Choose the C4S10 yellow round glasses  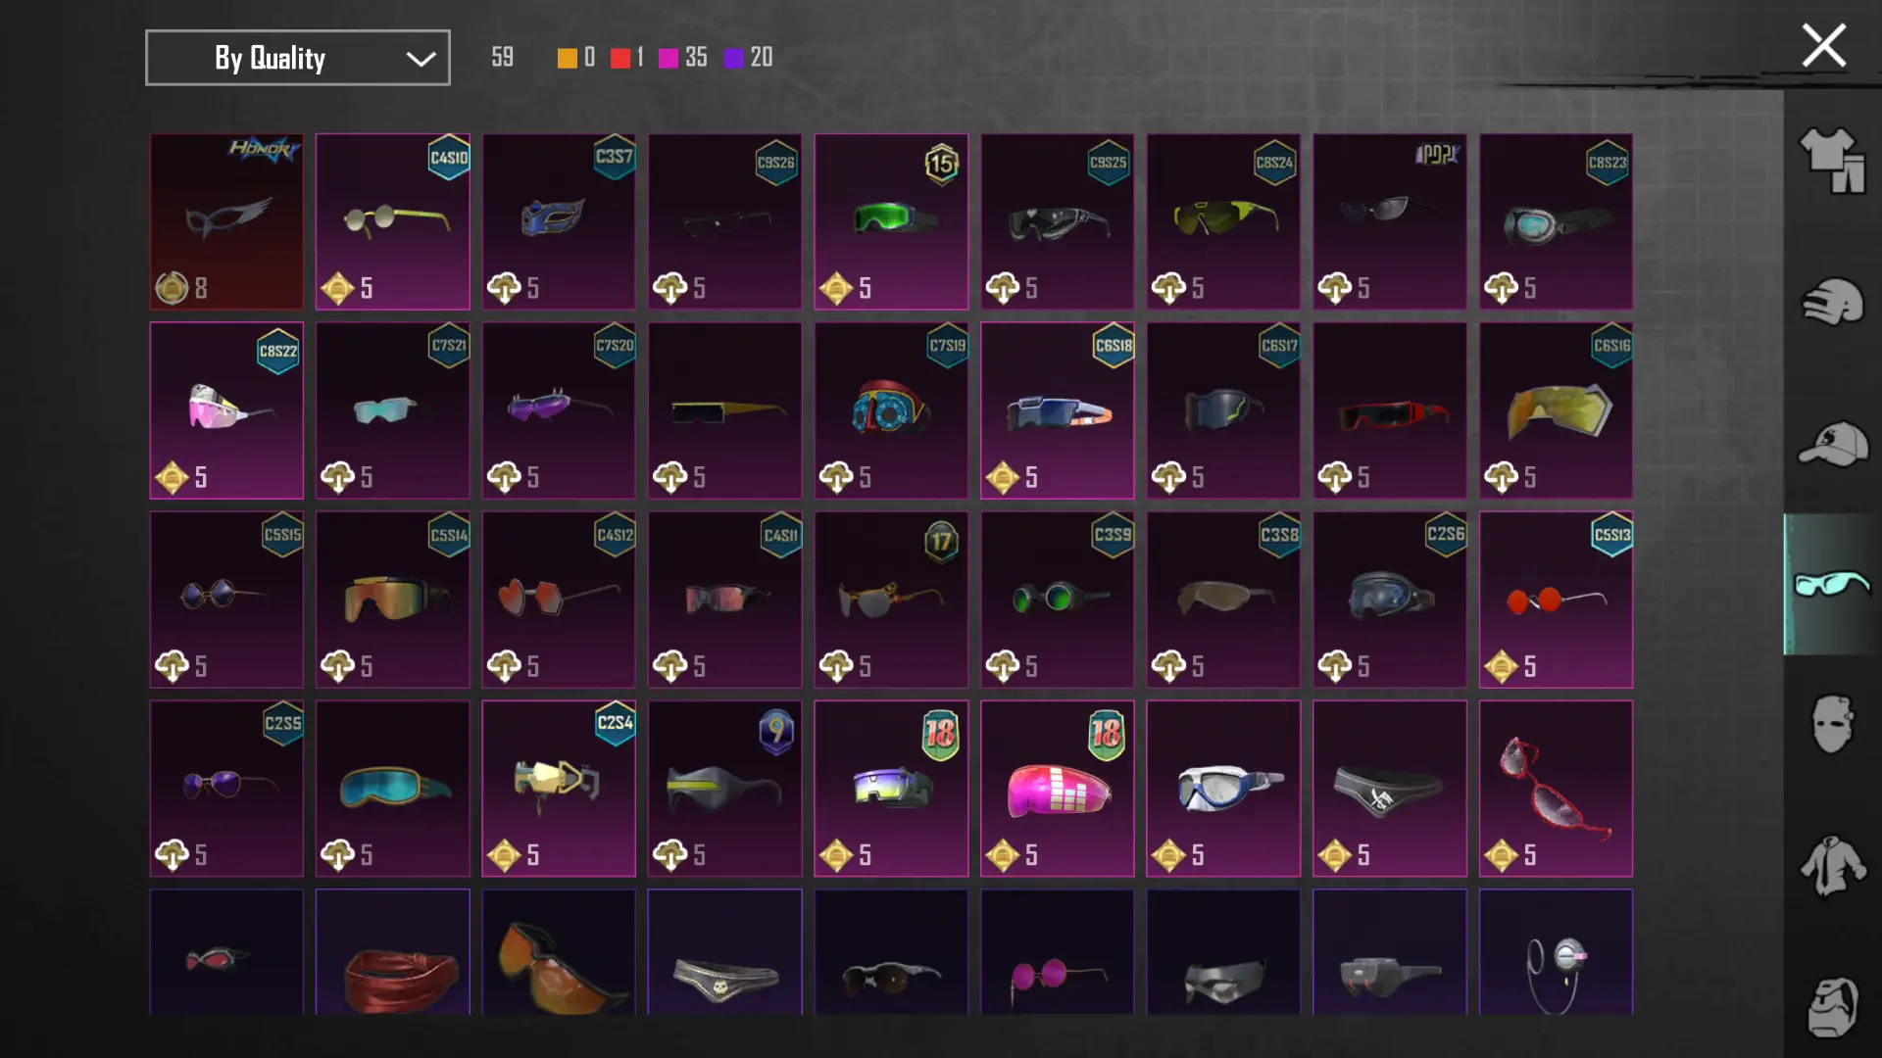(x=392, y=221)
